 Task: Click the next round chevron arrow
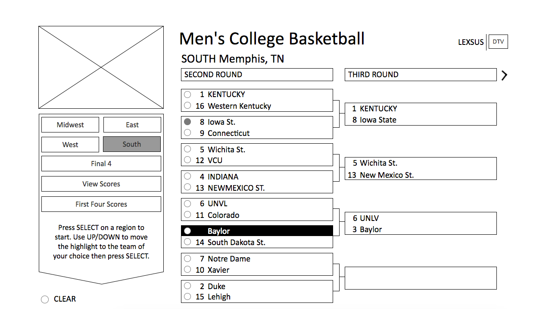[505, 75]
